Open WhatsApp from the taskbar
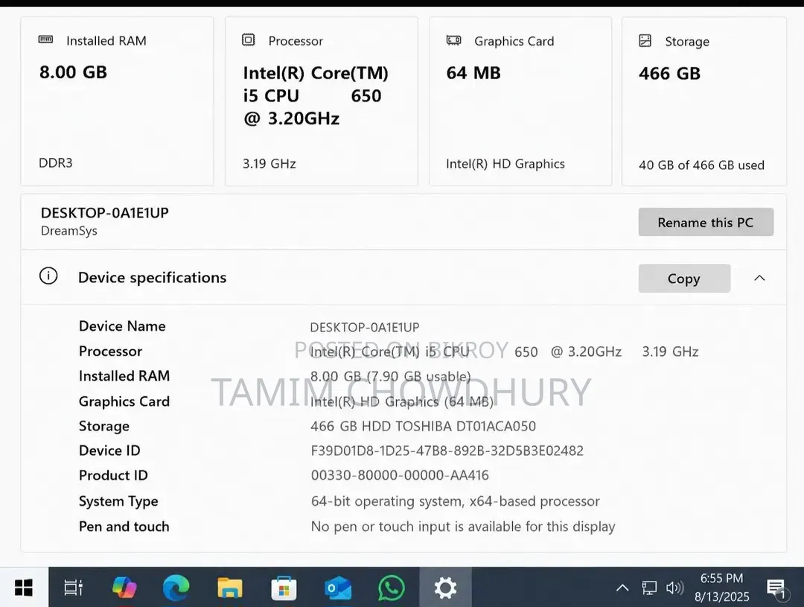Screen dimensions: 804x607 pos(392,588)
